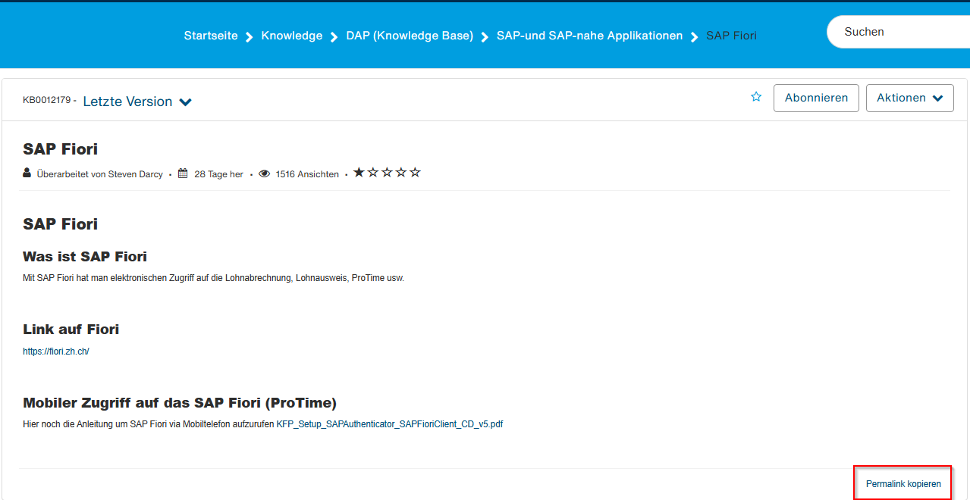The width and height of the screenshot is (970, 500).
Task: Click Permalink kopieren
Action: click(903, 483)
